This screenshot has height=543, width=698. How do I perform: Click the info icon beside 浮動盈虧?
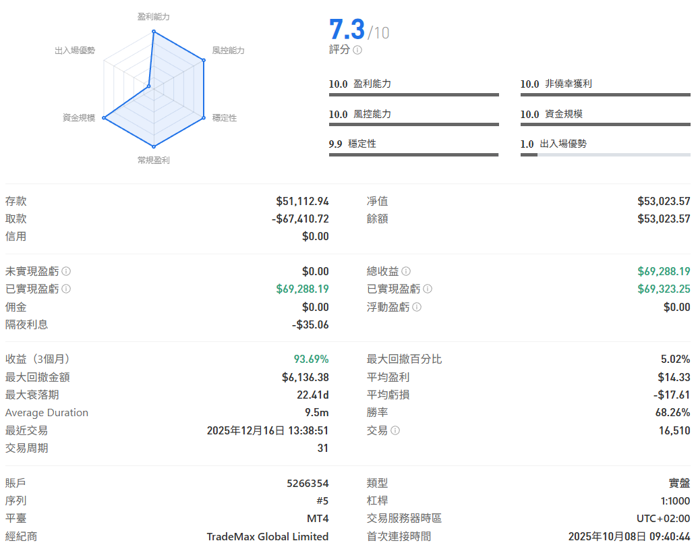point(417,307)
